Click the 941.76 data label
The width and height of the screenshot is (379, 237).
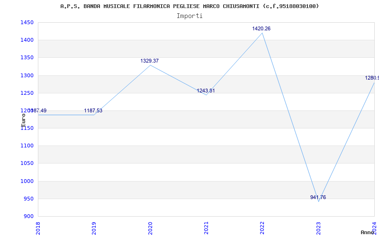[318, 197]
